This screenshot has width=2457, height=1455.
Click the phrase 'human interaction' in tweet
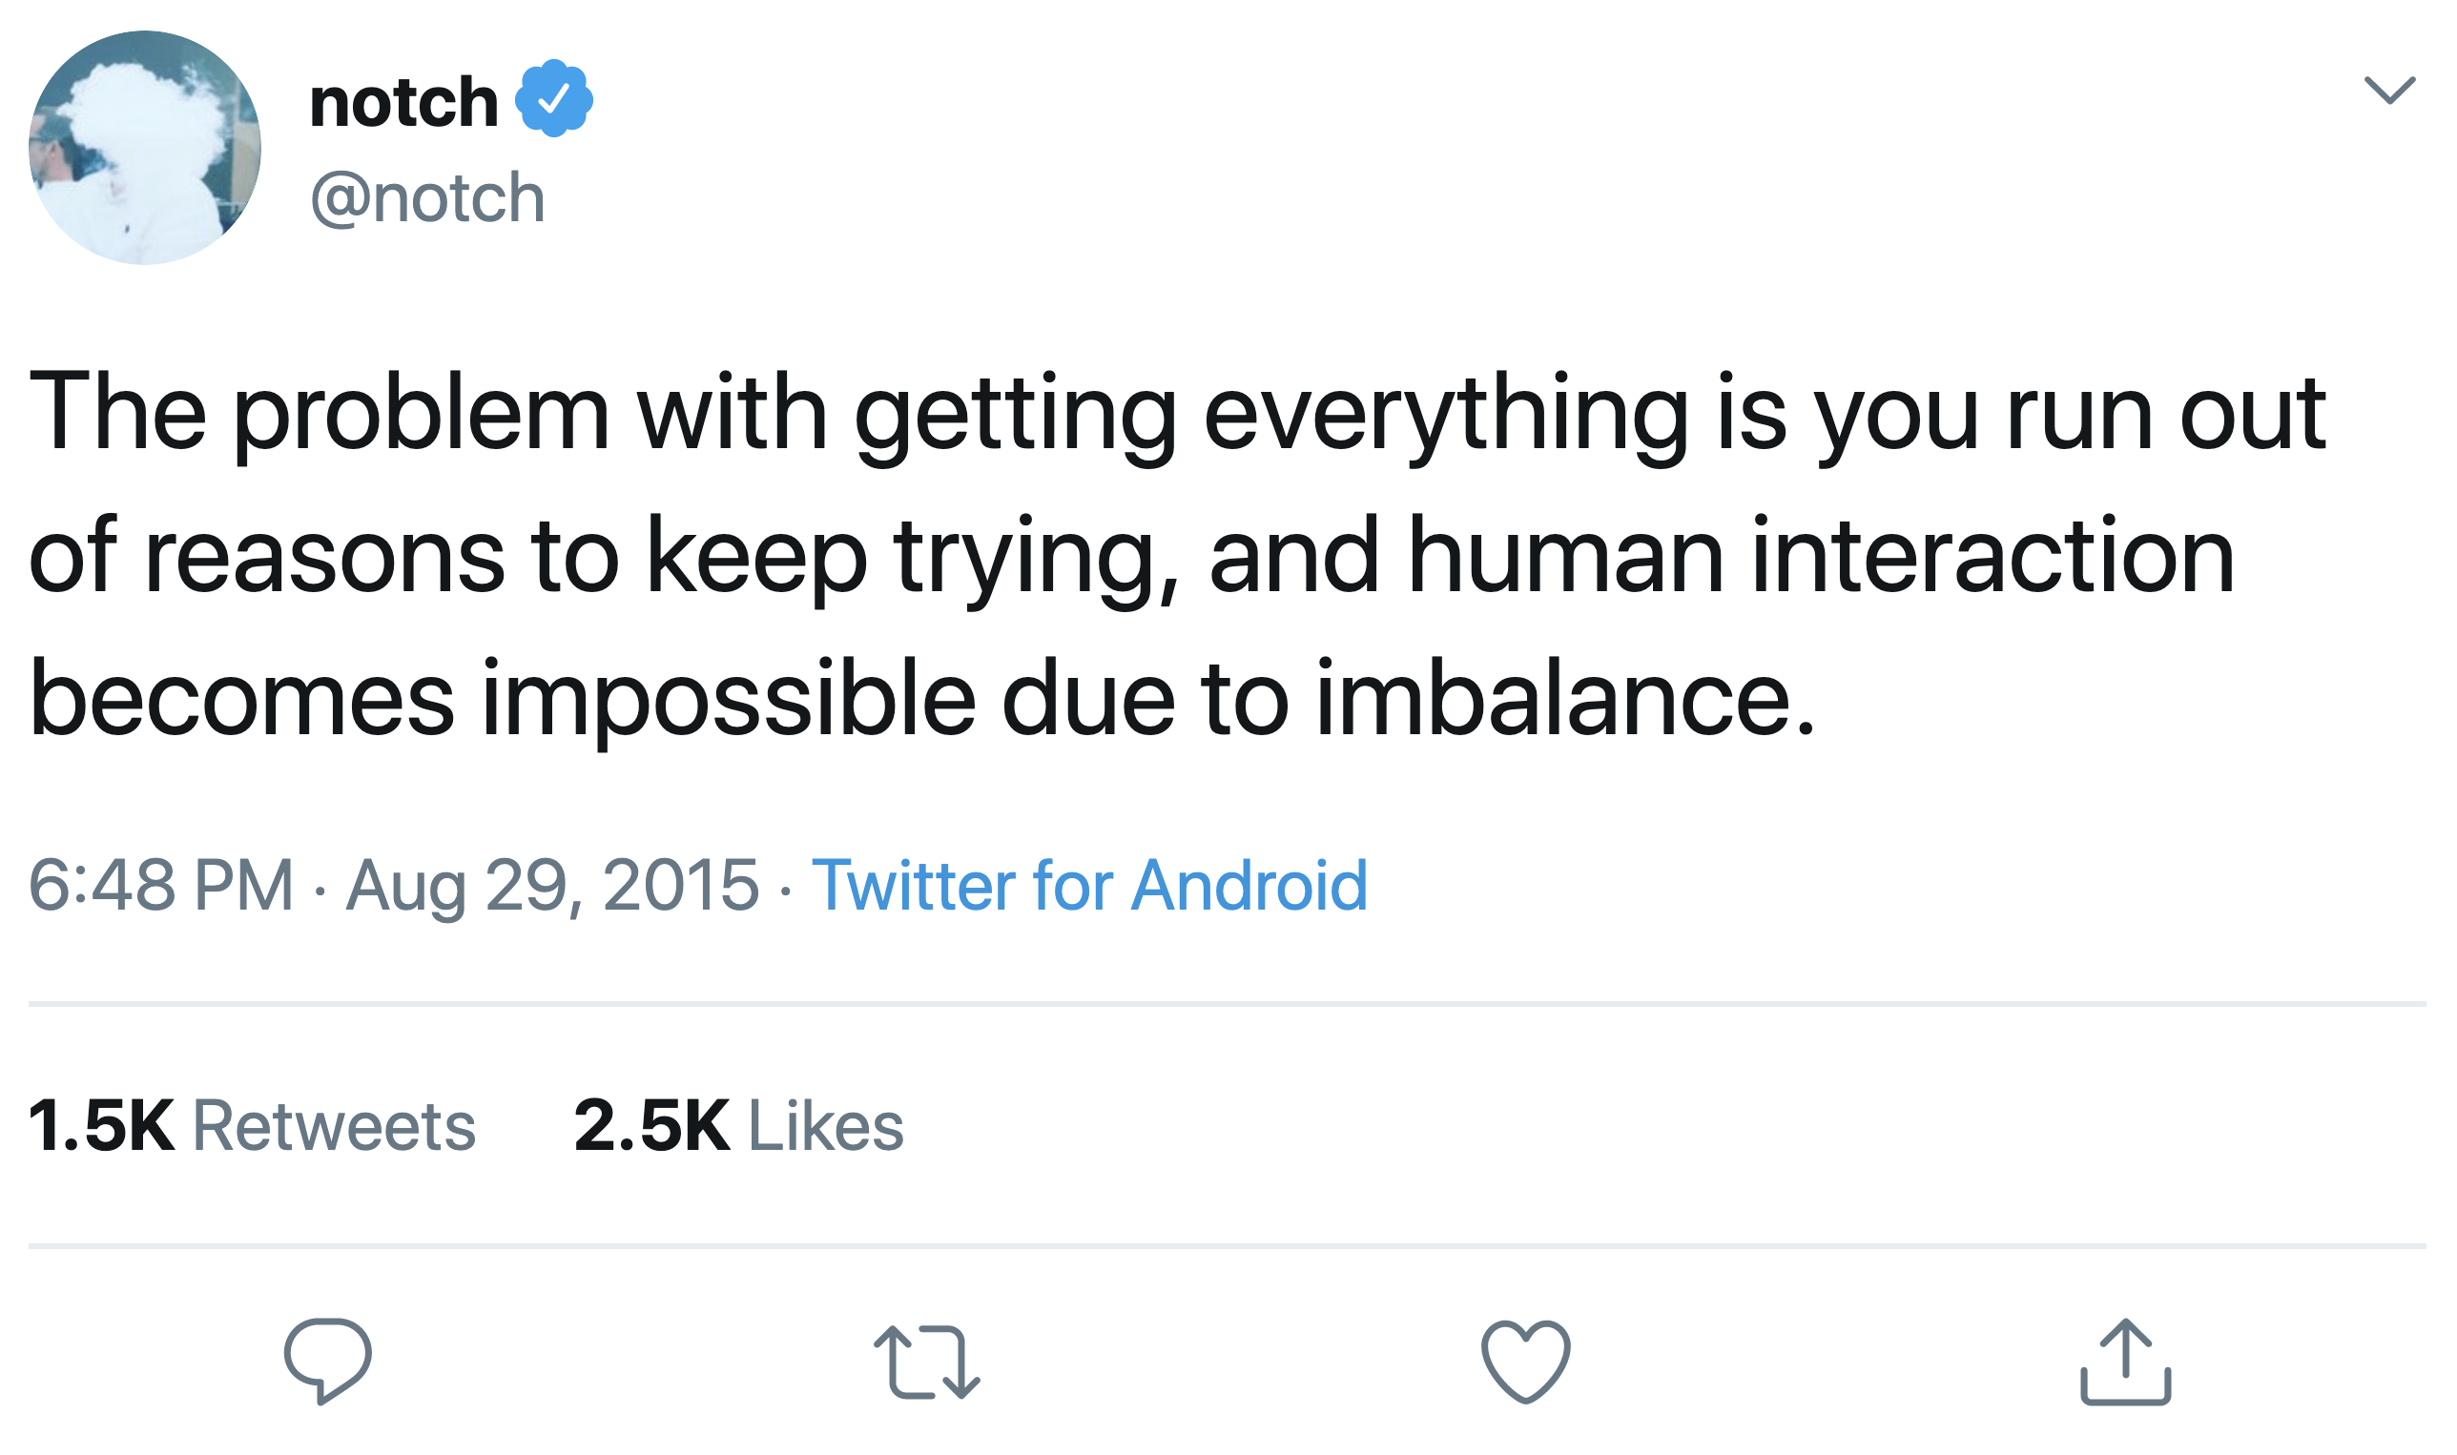click(x=1822, y=556)
